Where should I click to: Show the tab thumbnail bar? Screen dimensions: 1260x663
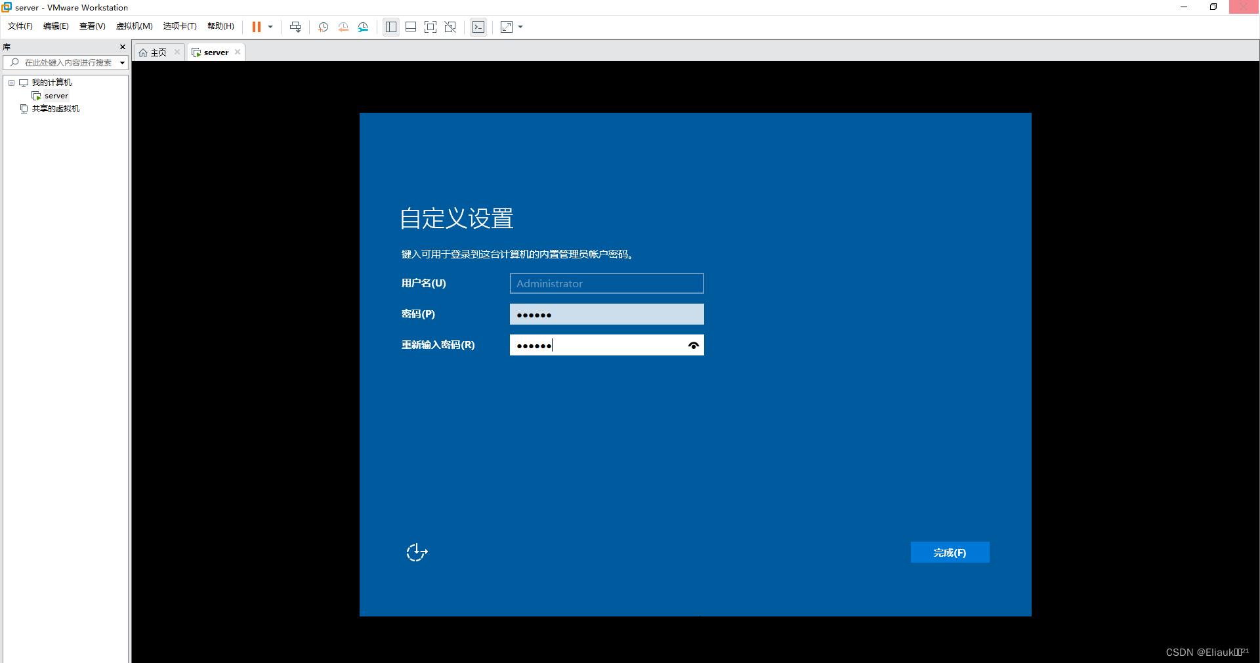(410, 27)
